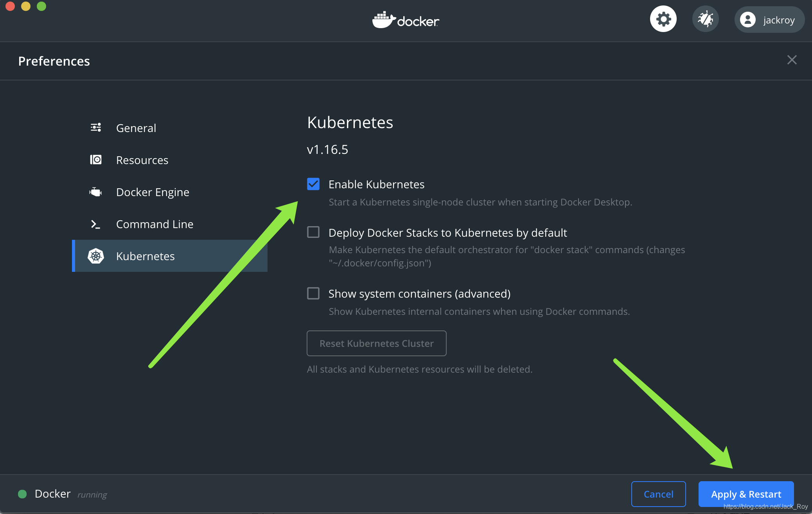The image size is (812, 514).
Task: Select the General preferences section
Action: (135, 128)
